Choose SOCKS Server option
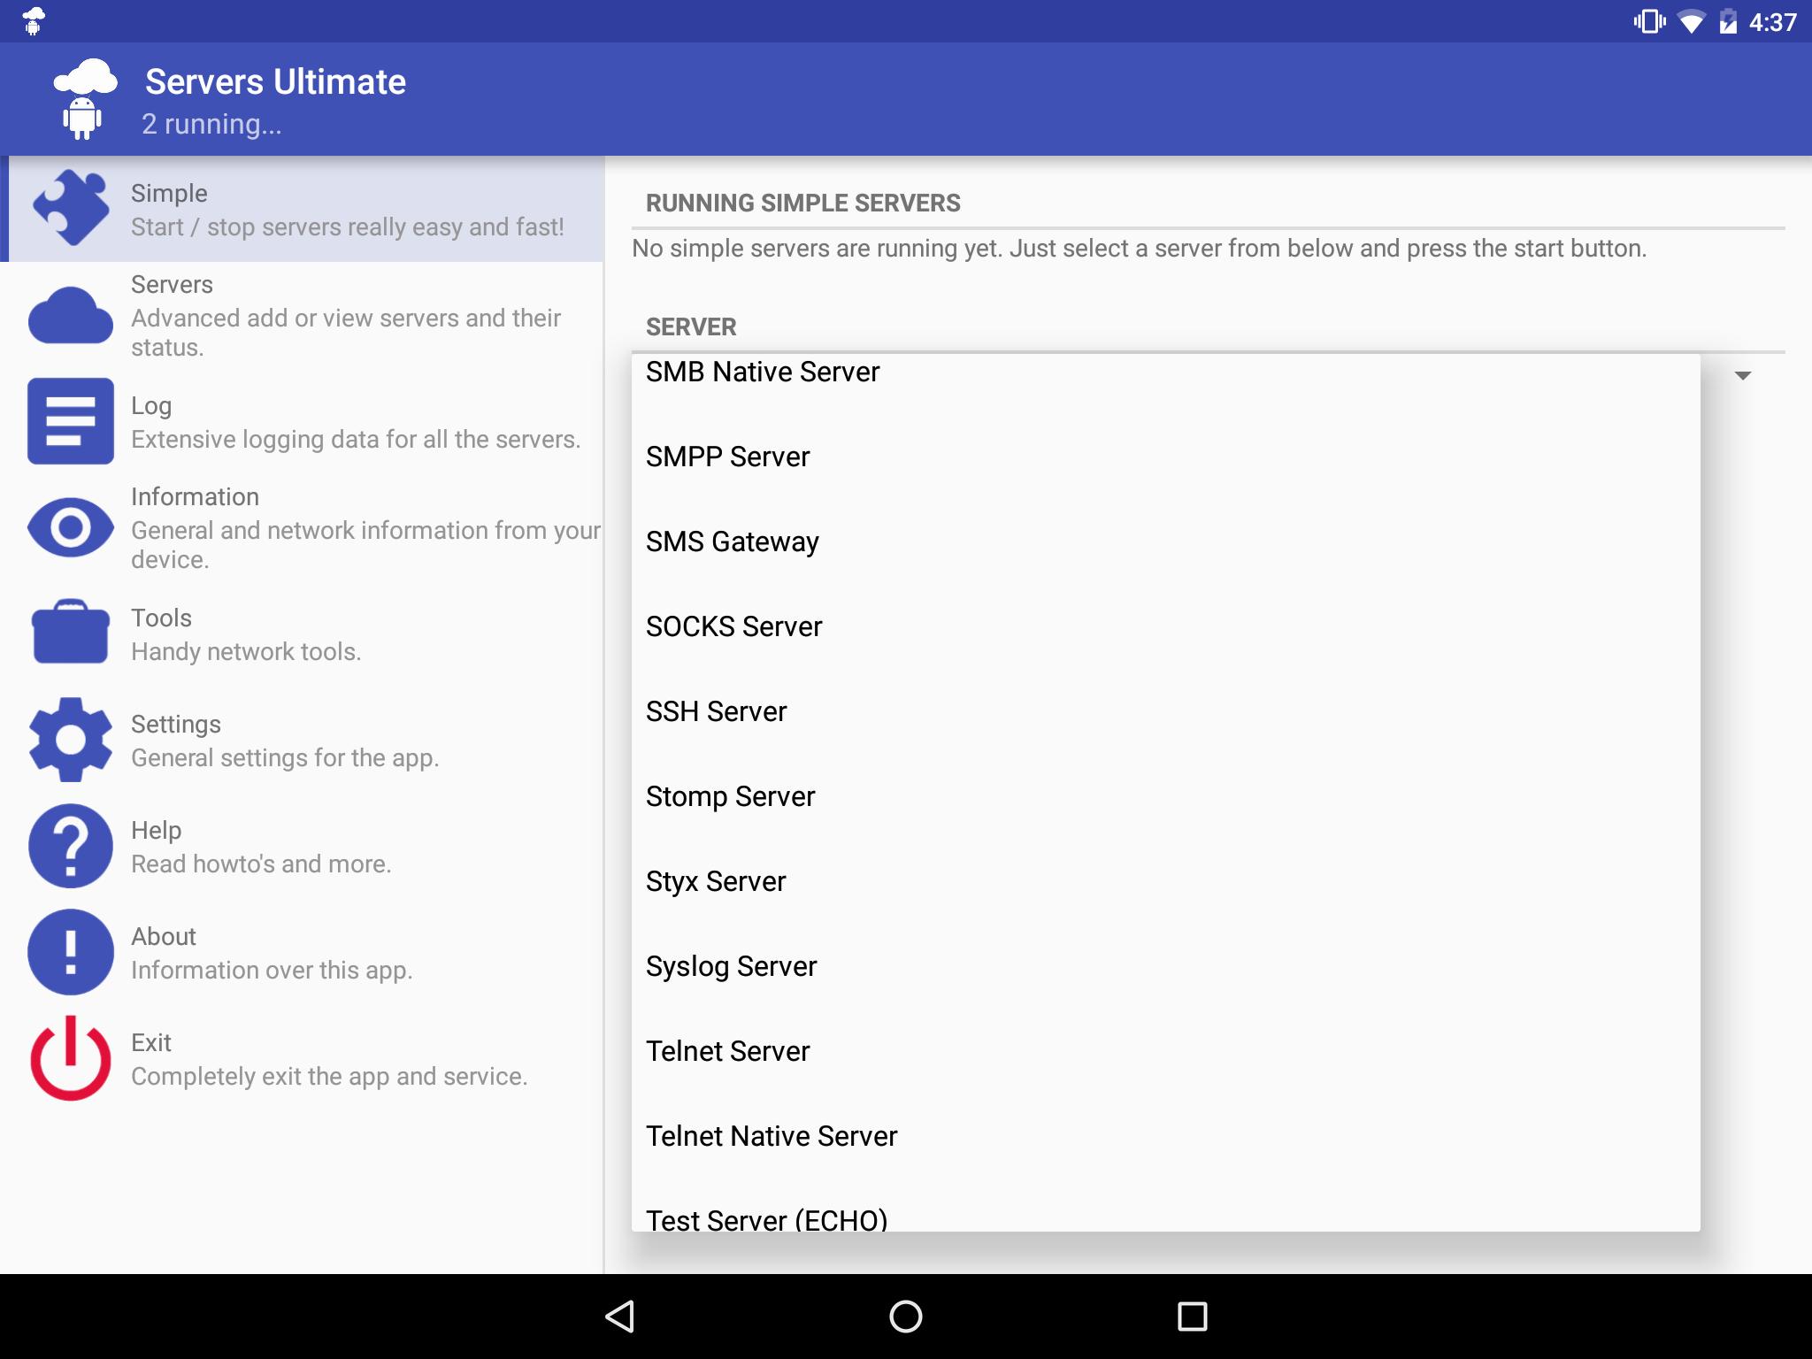This screenshot has width=1812, height=1359. tap(1165, 626)
